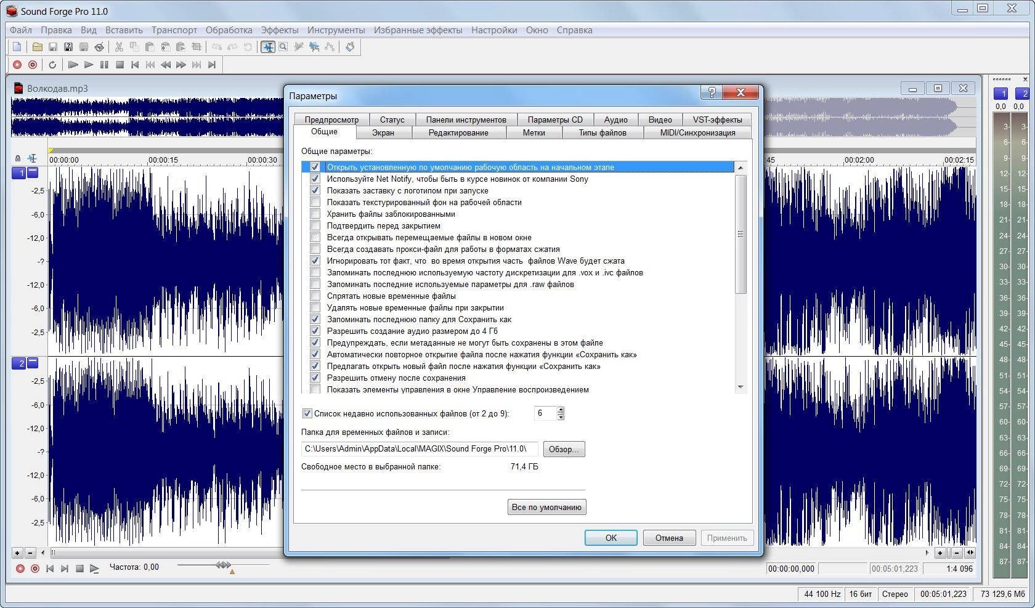Image resolution: width=1035 pixels, height=608 pixels.
Task: Collapse channel 2 with its minimize button
Action: [x=33, y=363]
